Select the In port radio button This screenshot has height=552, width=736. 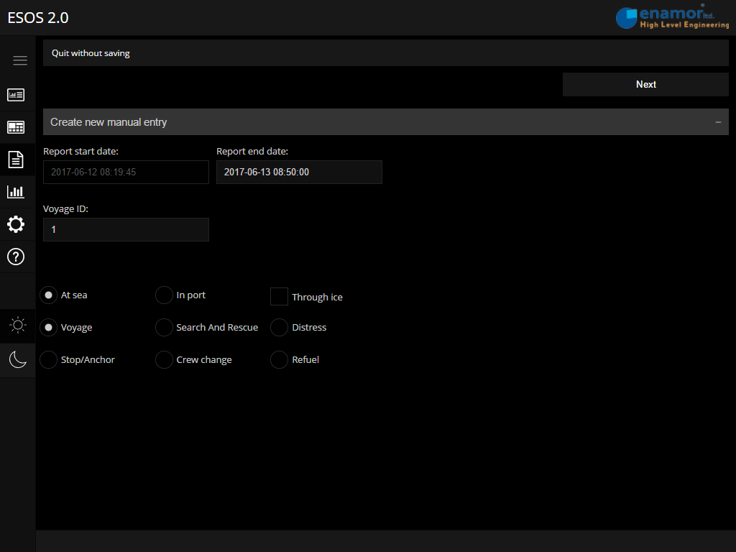(x=164, y=295)
